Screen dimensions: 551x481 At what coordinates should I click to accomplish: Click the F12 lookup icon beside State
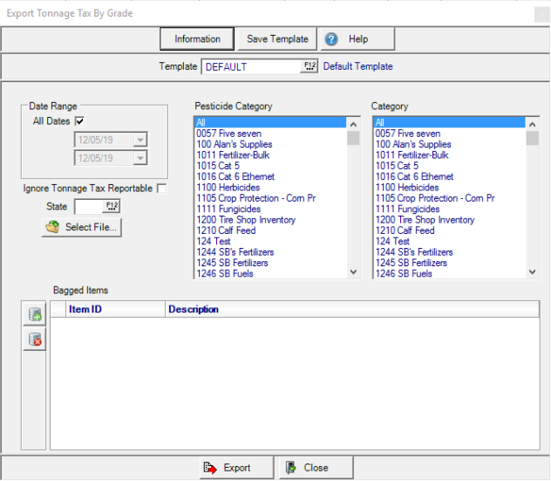[112, 206]
